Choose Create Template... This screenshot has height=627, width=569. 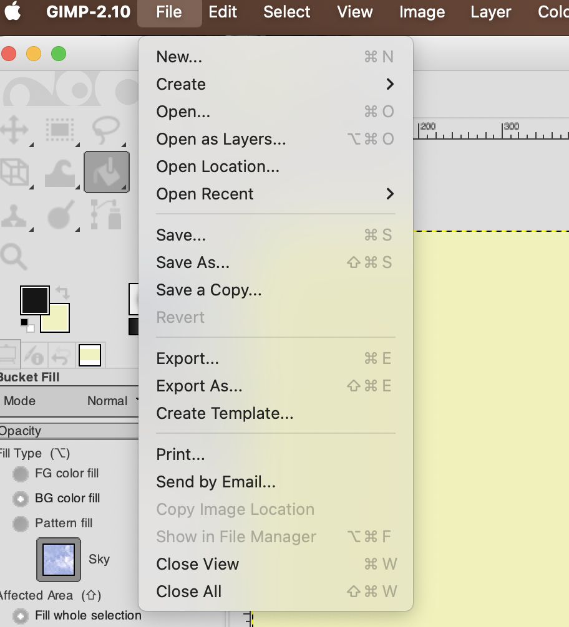(x=276, y=413)
